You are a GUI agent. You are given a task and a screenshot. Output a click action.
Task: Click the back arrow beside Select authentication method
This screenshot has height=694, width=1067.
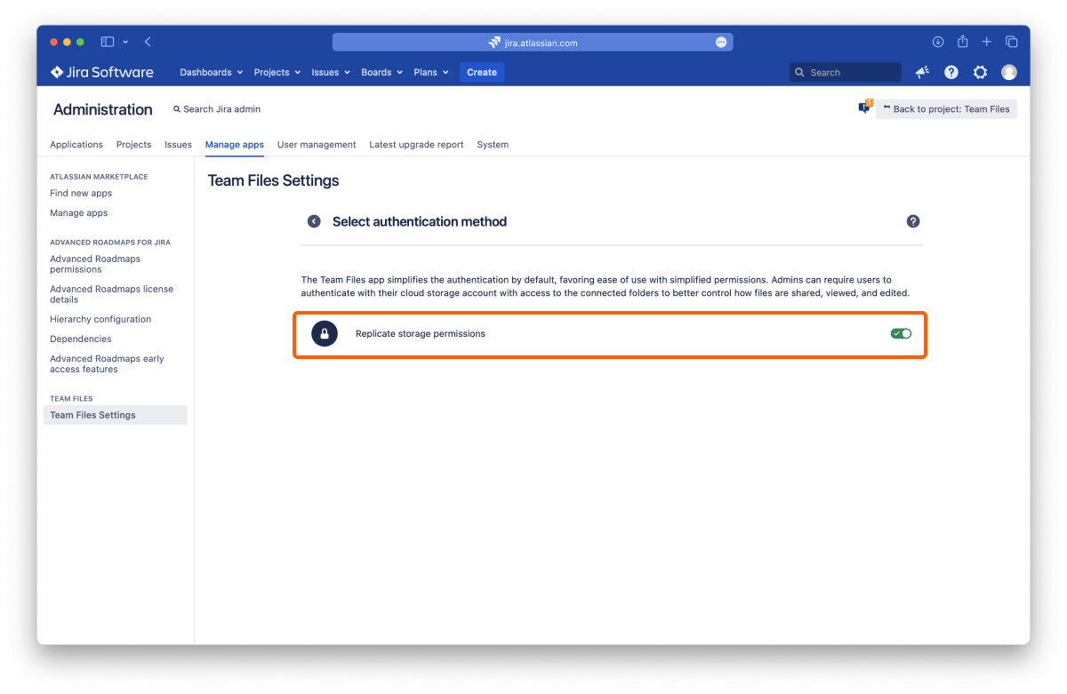(x=314, y=221)
